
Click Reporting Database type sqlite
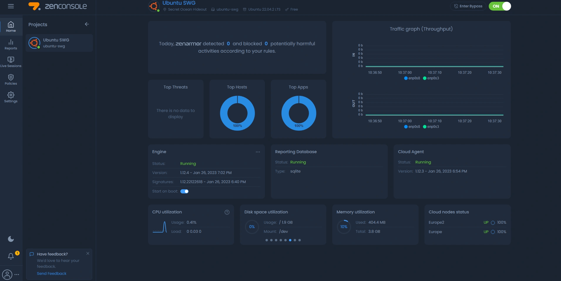tap(295, 171)
